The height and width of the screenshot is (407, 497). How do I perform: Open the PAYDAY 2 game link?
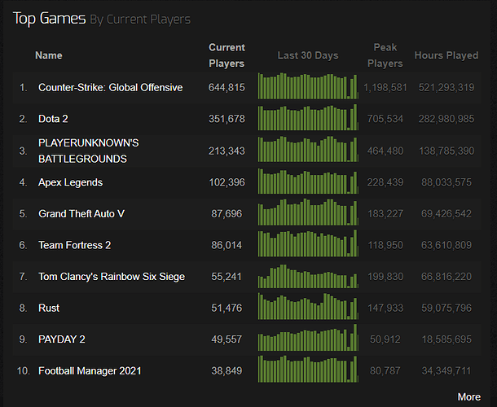61,339
